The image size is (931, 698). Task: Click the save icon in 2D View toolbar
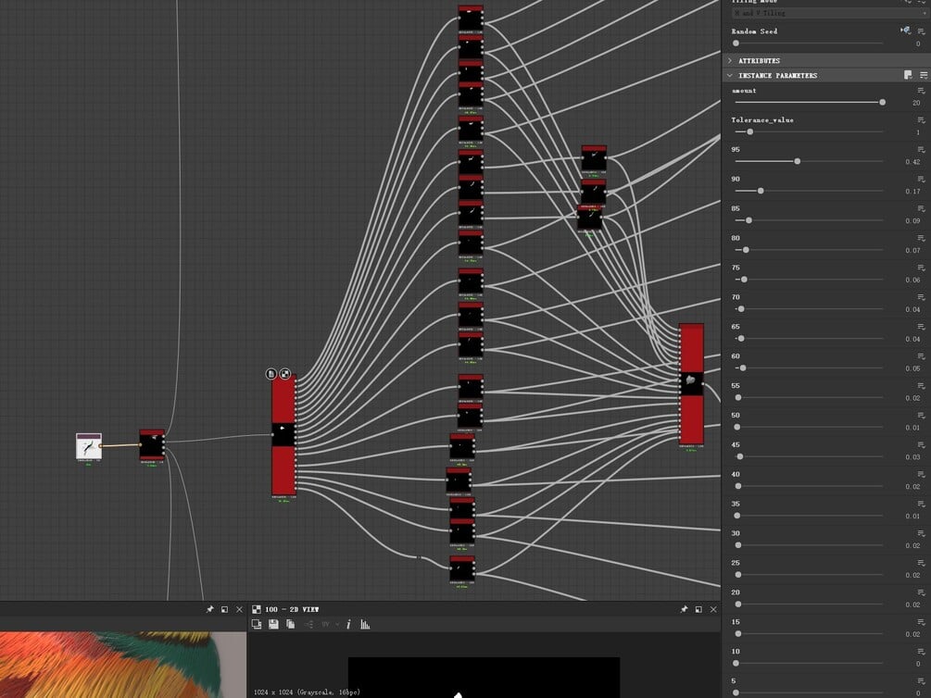pos(273,624)
